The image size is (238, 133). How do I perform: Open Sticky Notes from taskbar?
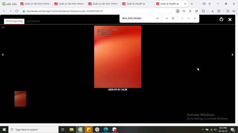click(x=89, y=130)
